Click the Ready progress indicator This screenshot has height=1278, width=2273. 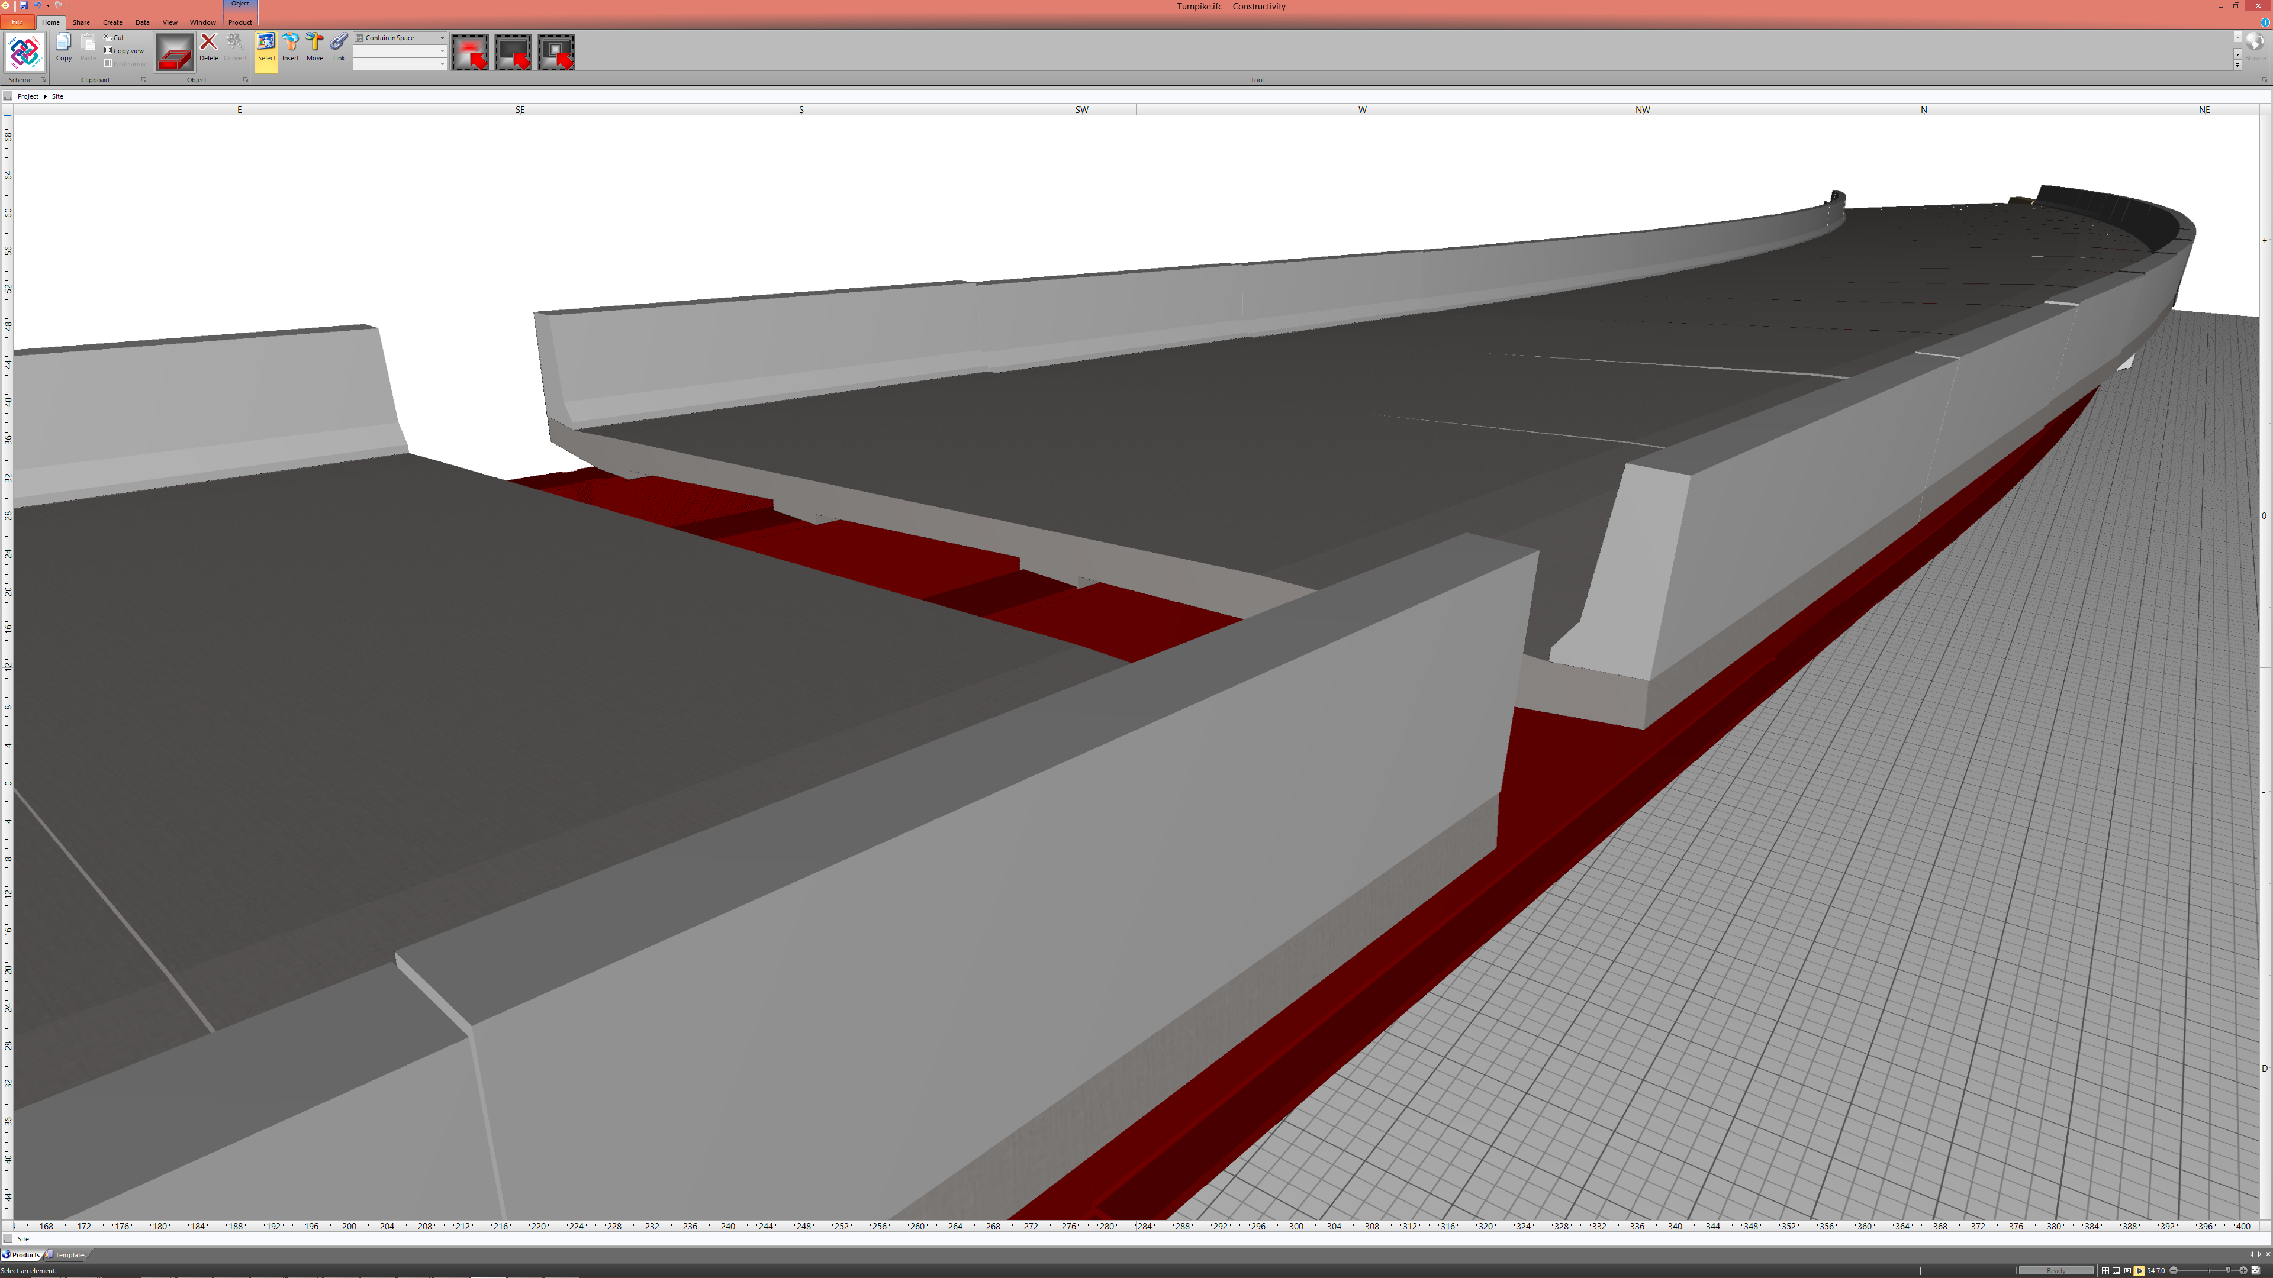click(x=2056, y=1271)
